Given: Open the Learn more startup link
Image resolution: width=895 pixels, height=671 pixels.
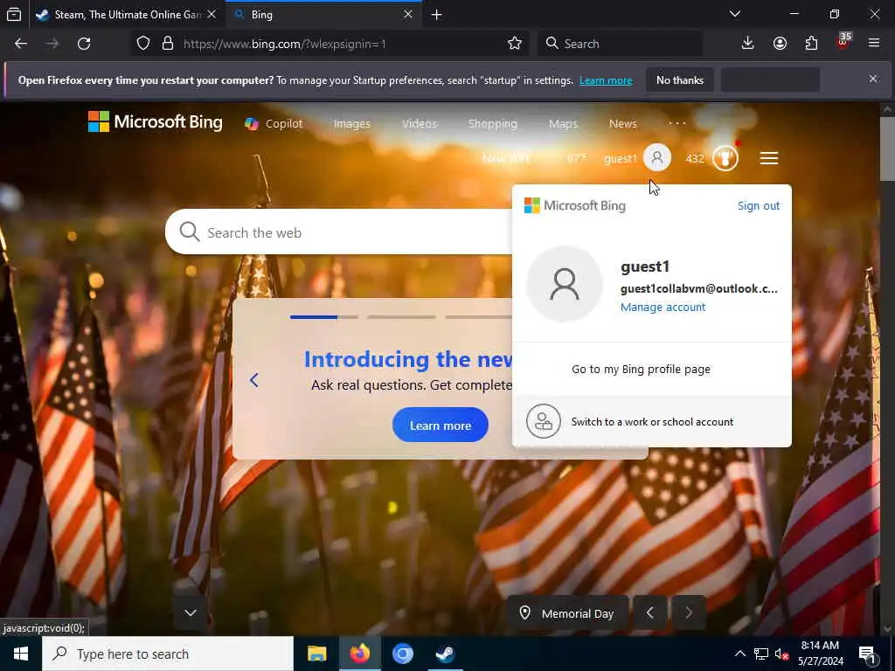Looking at the screenshot, I should [606, 80].
